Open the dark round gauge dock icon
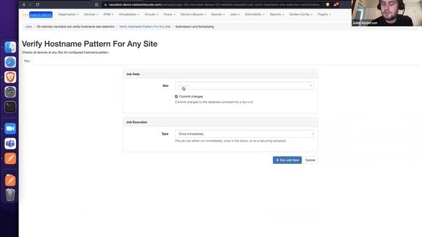Image resolution: width=422 pixels, height=237 pixels. (11, 92)
